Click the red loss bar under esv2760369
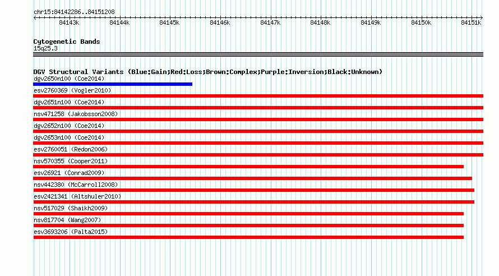 click(x=258, y=96)
